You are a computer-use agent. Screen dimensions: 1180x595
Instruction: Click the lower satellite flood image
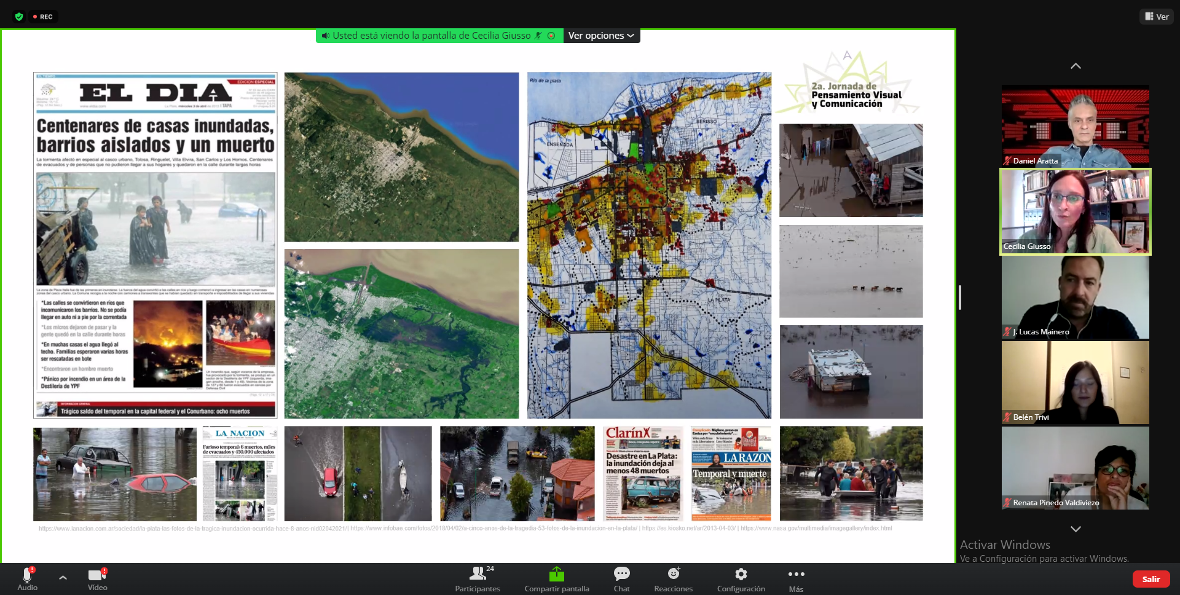pos(401,334)
